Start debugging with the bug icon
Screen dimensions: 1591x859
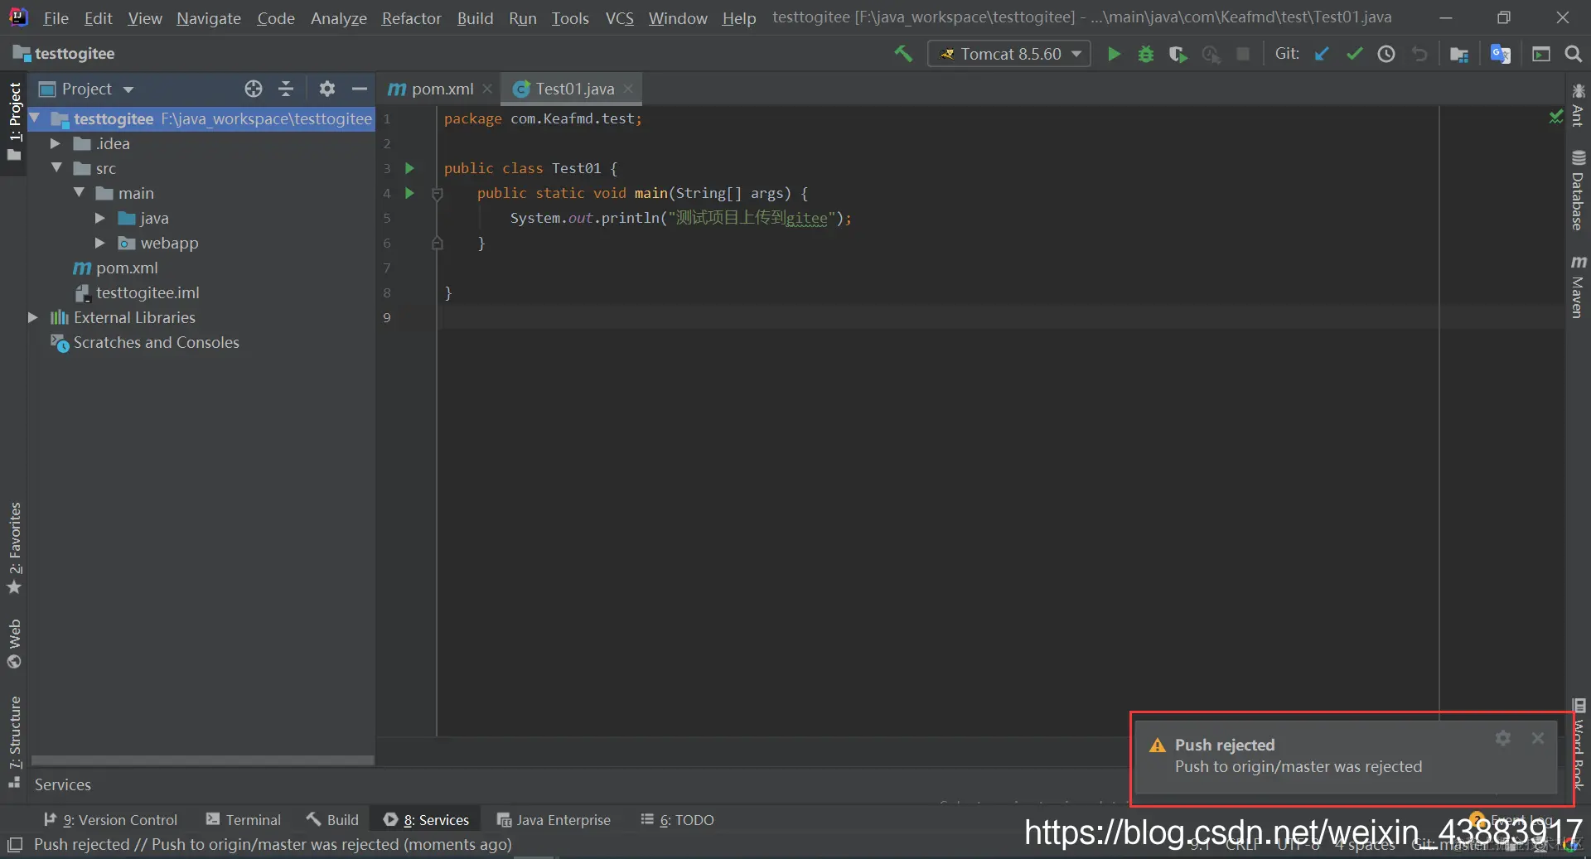point(1146,54)
